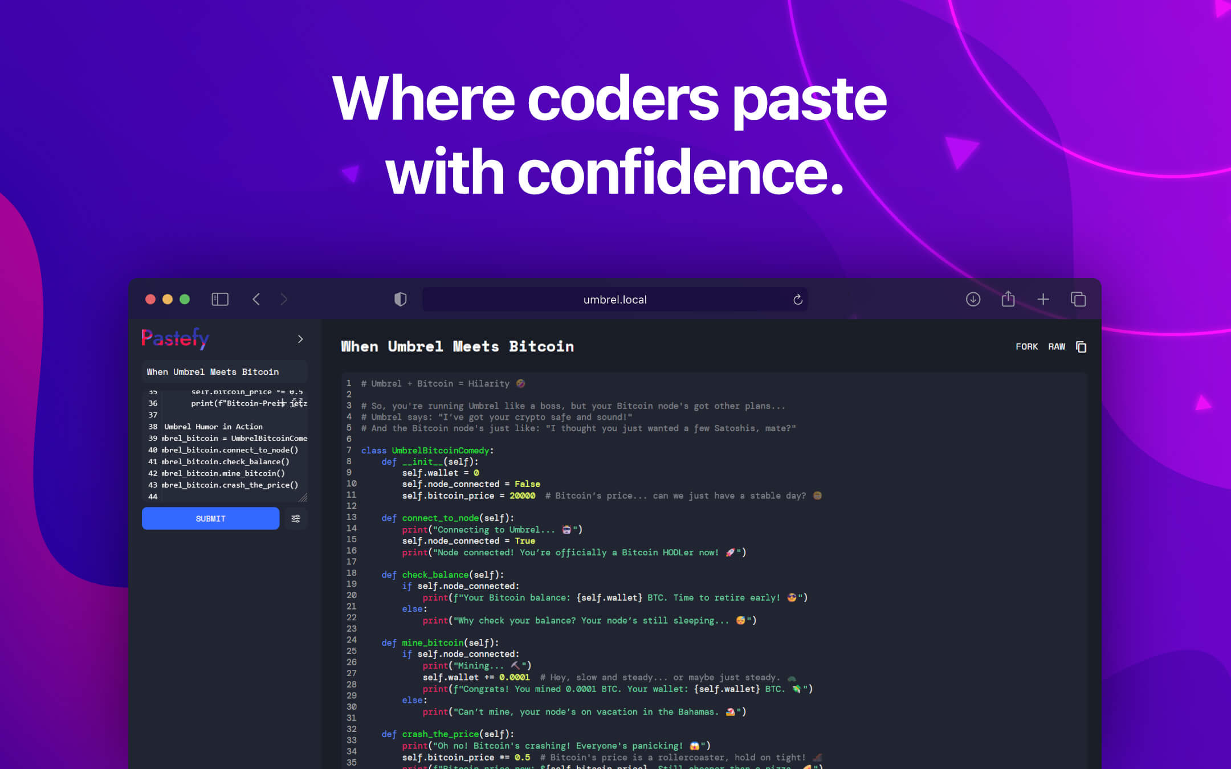Open a new tab with the plus icon
The height and width of the screenshot is (769, 1231).
[1044, 299]
